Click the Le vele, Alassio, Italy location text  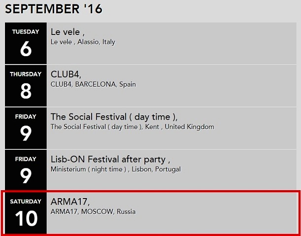(83, 42)
